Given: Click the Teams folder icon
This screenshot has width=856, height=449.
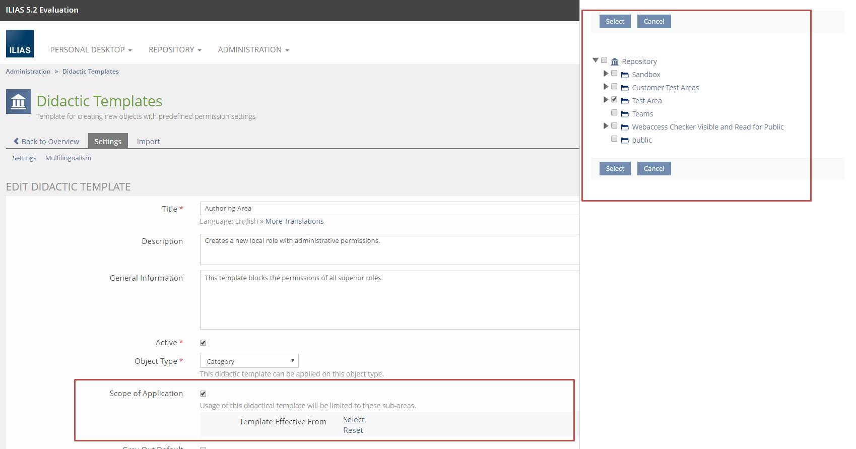Looking at the screenshot, I should (625, 114).
